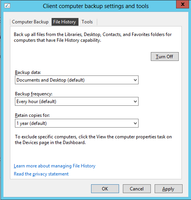
Task: Click the Backup data label
Action: [x=28, y=72]
